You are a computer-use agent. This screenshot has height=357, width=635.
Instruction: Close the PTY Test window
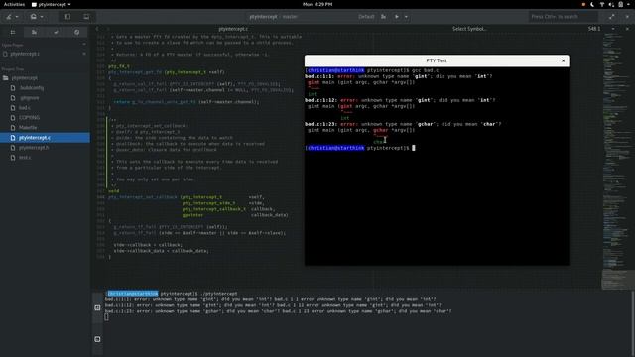click(563, 60)
